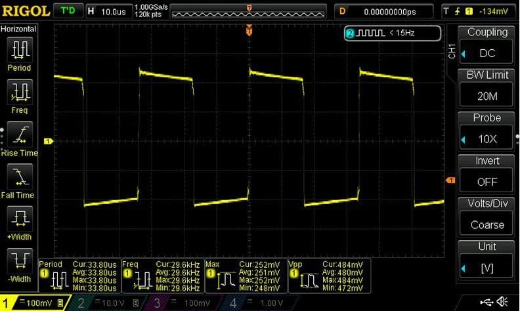
Task: Click the D 0.00000000ps delay field
Action: 383,12
